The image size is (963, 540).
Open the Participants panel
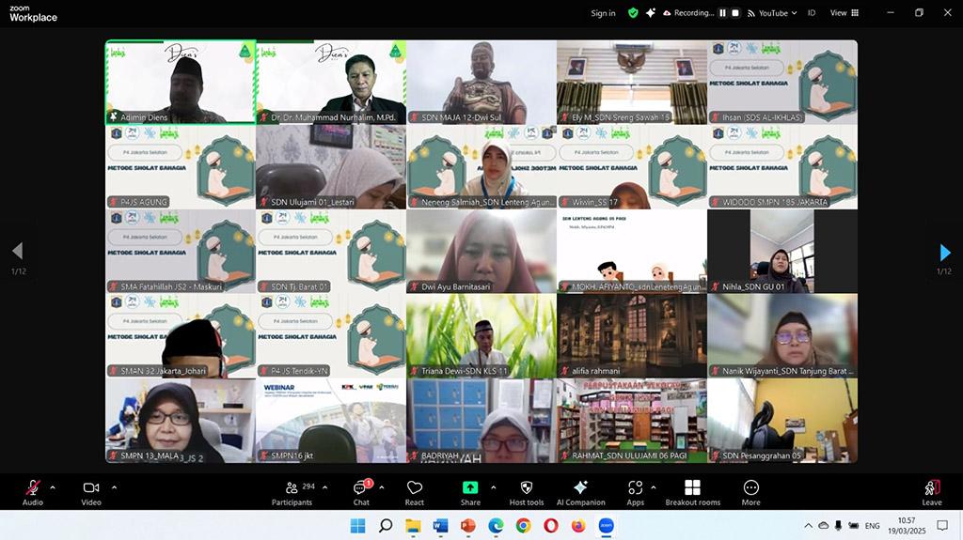(x=292, y=491)
